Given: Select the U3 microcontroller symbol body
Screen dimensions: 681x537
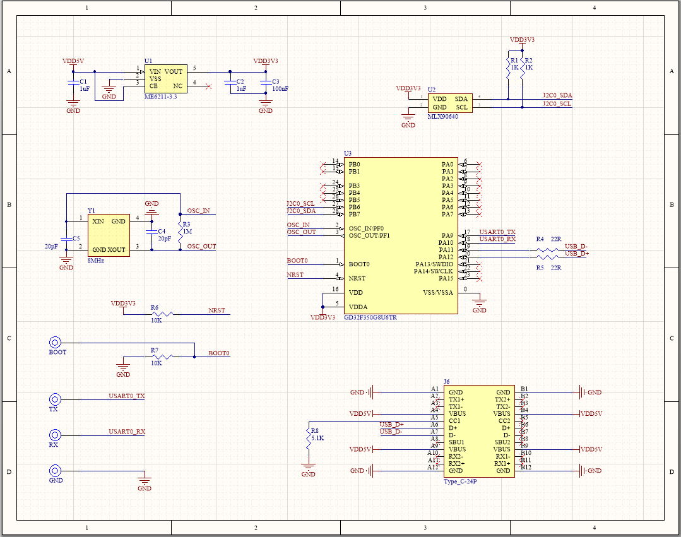Looking at the screenshot, I should pos(401,235).
